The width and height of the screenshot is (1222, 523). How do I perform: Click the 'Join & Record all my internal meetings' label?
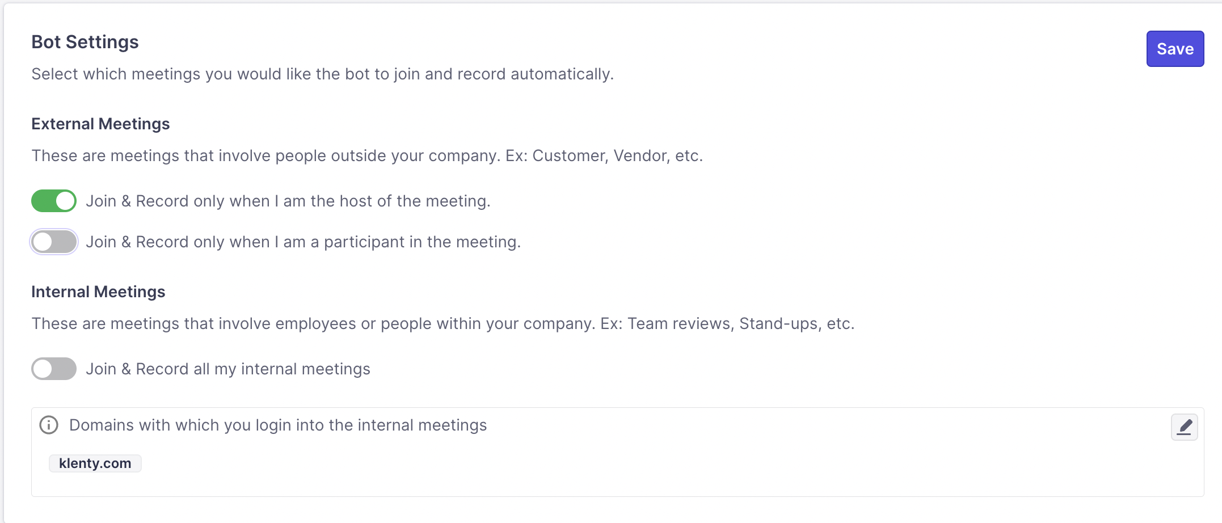tap(228, 369)
